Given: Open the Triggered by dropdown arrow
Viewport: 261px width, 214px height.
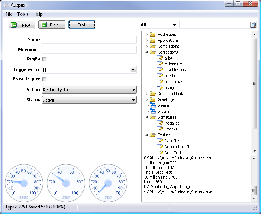Looking at the screenshot, I should tap(133, 70).
